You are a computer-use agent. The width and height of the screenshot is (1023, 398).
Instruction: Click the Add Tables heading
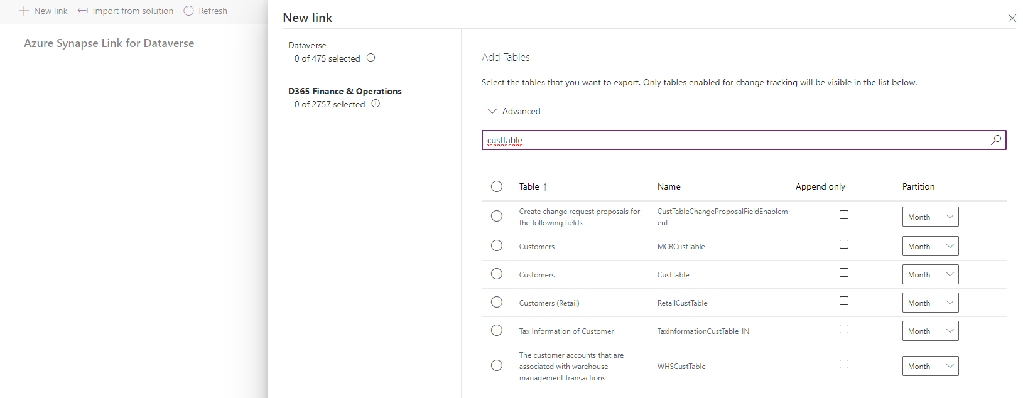(506, 57)
